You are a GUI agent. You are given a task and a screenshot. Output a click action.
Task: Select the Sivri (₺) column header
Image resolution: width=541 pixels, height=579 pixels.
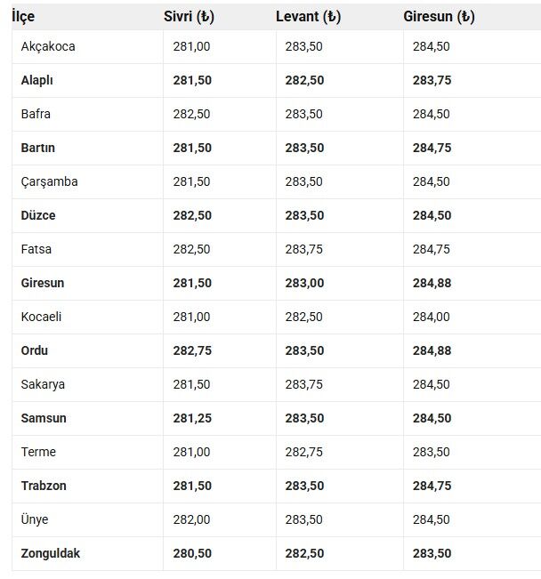pos(189,17)
